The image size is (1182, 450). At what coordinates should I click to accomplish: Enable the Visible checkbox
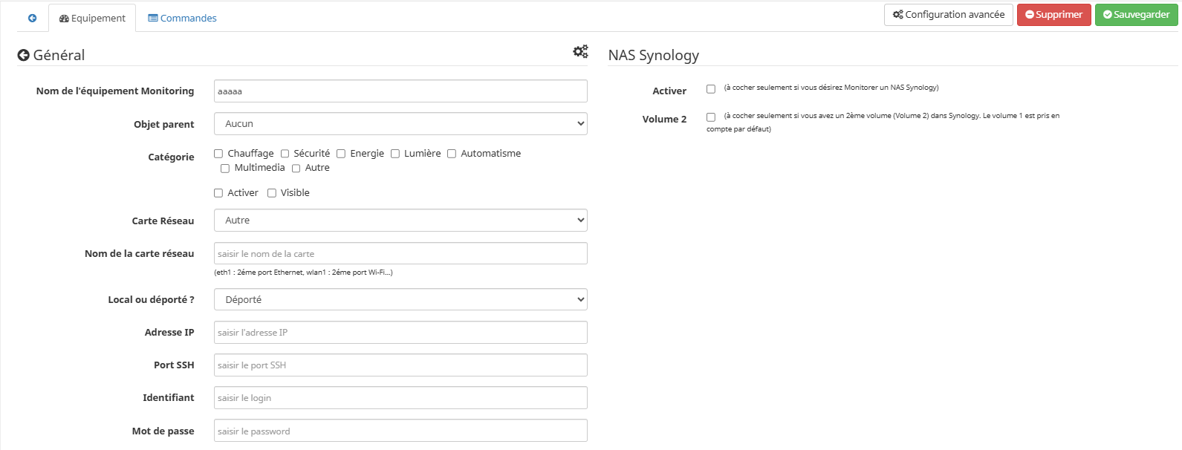click(272, 193)
